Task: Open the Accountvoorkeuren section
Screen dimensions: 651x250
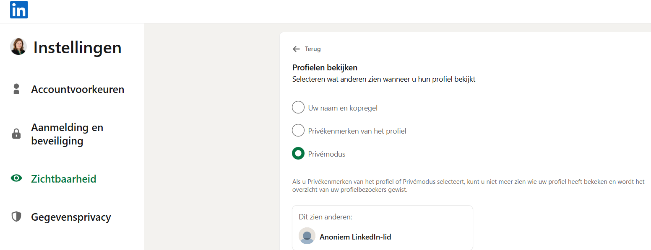Action: [x=78, y=89]
